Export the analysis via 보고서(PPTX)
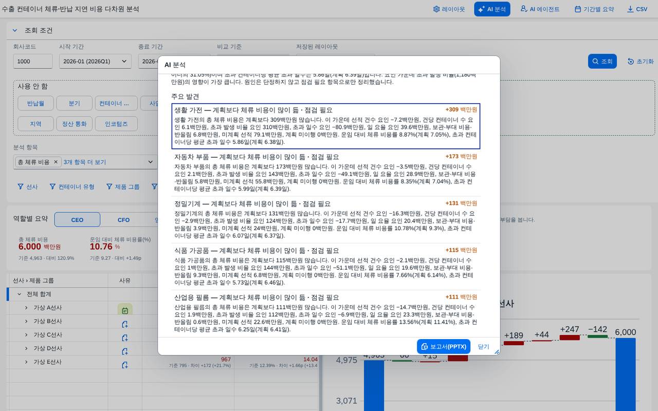This screenshot has height=411, width=658. pyautogui.click(x=444, y=346)
